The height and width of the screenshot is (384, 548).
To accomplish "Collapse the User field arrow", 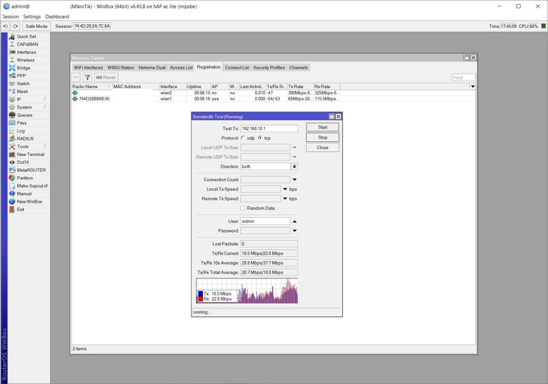I will [x=295, y=221].
